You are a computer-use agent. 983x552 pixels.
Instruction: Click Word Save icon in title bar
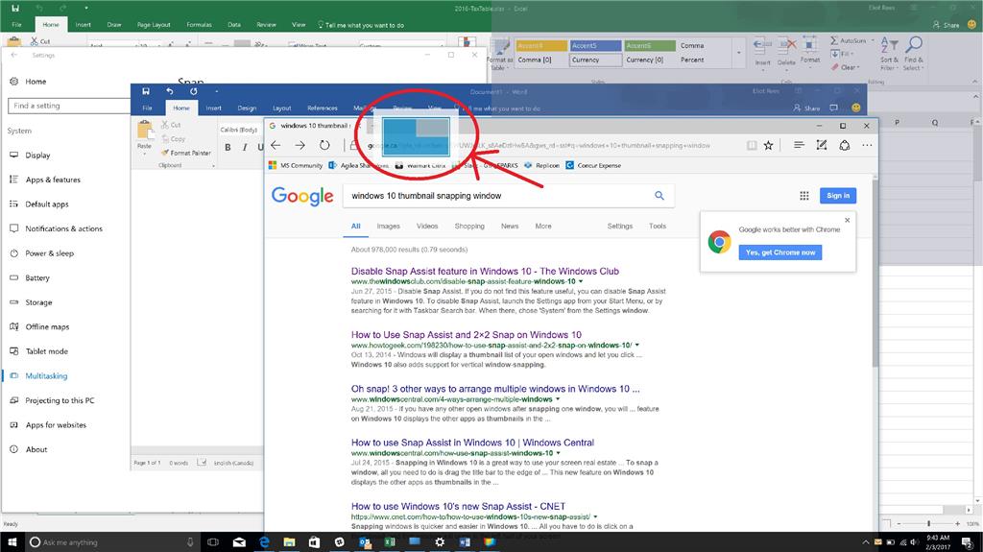[x=146, y=91]
